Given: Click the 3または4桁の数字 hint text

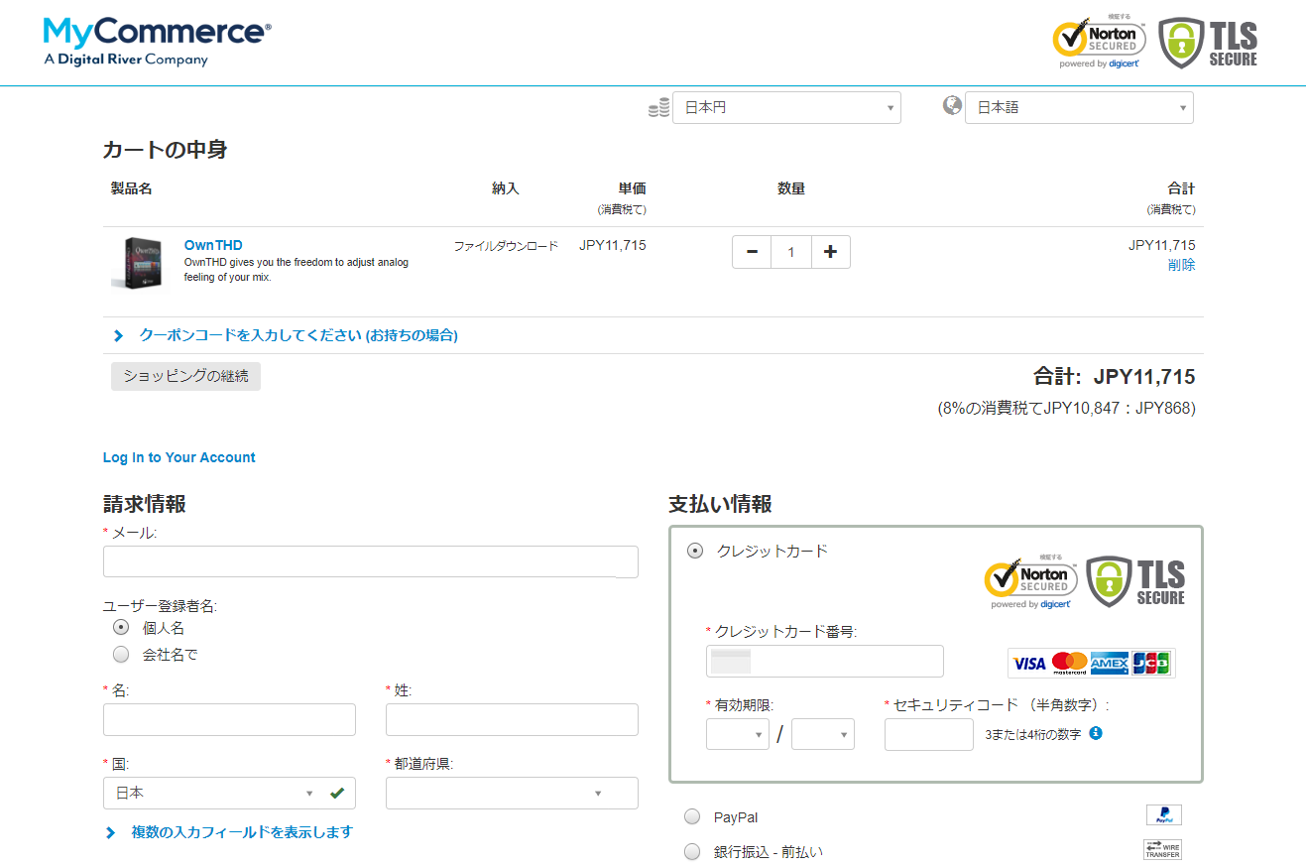Looking at the screenshot, I should point(1033,735).
